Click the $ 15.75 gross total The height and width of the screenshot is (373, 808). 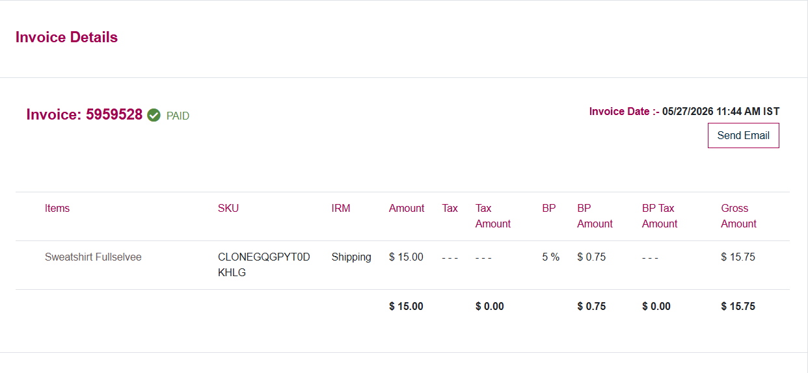point(738,306)
